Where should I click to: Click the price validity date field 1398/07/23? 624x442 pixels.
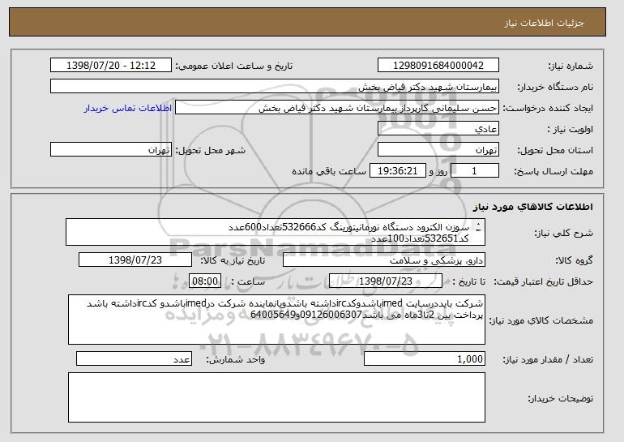pyautogui.click(x=386, y=281)
